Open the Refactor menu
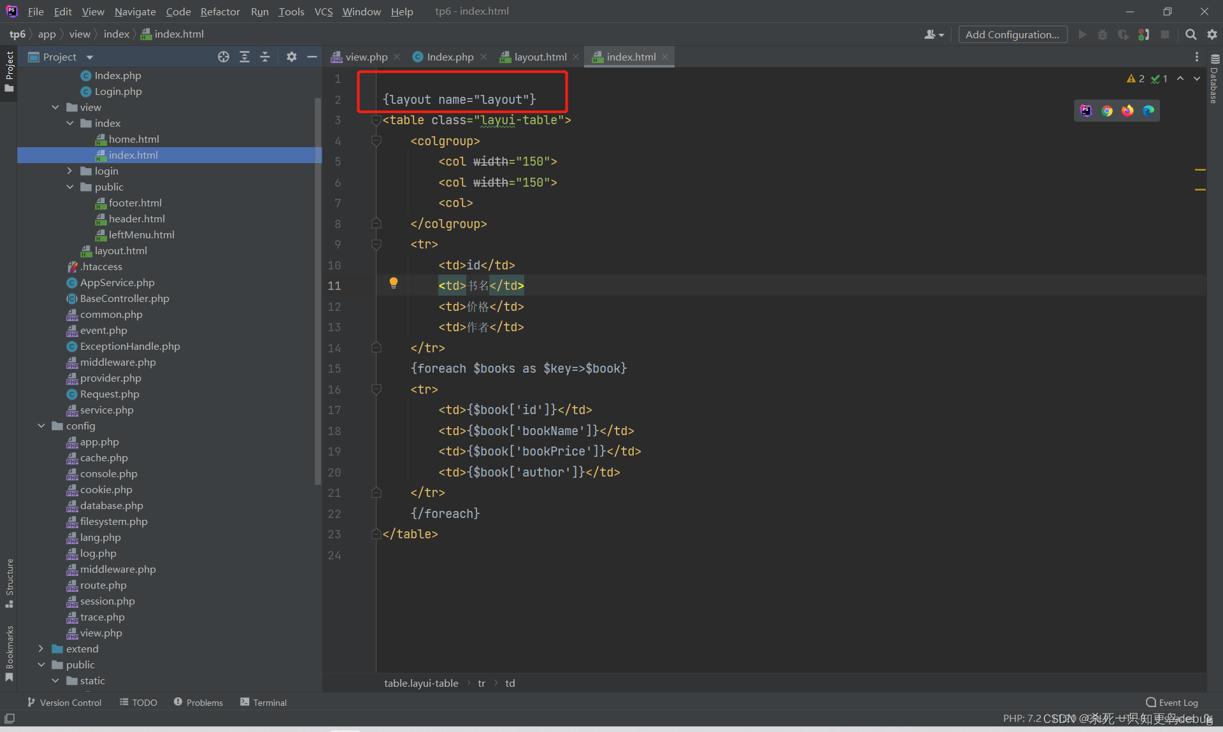The image size is (1223, 732). tap(220, 11)
